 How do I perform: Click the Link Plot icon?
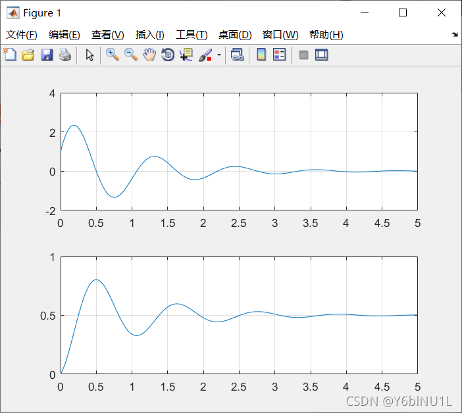(x=238, y=55)
